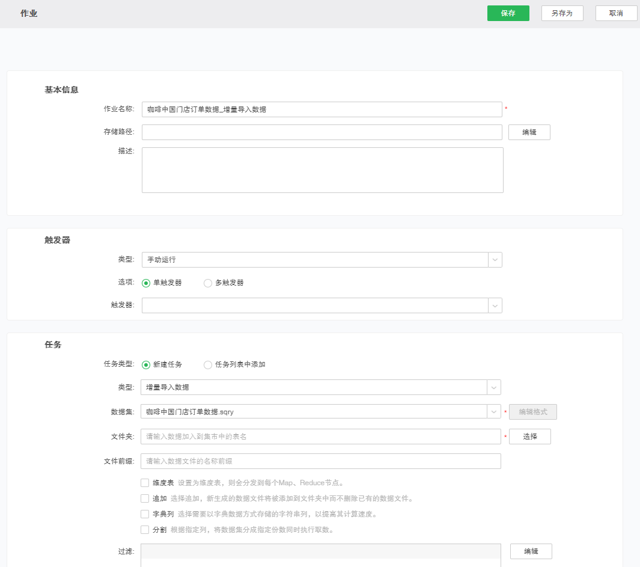Toggle the 分割 split checkbox
This screenshot has width=640, height=567.
click(144, 529)
